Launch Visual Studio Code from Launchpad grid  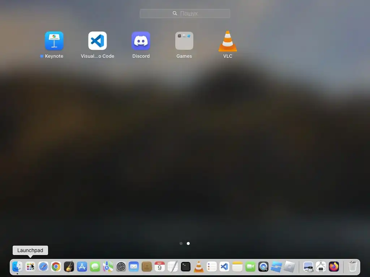point(98,41)
